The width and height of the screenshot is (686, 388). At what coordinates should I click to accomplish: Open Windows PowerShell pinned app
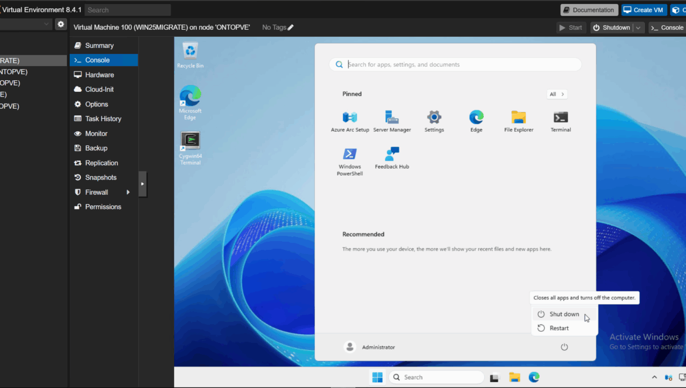tap(349, 162)
